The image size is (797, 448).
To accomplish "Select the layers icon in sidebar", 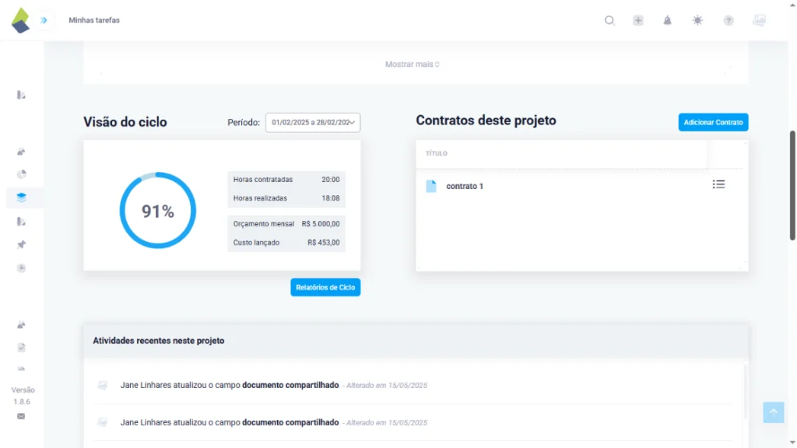I will click(22, 198).
